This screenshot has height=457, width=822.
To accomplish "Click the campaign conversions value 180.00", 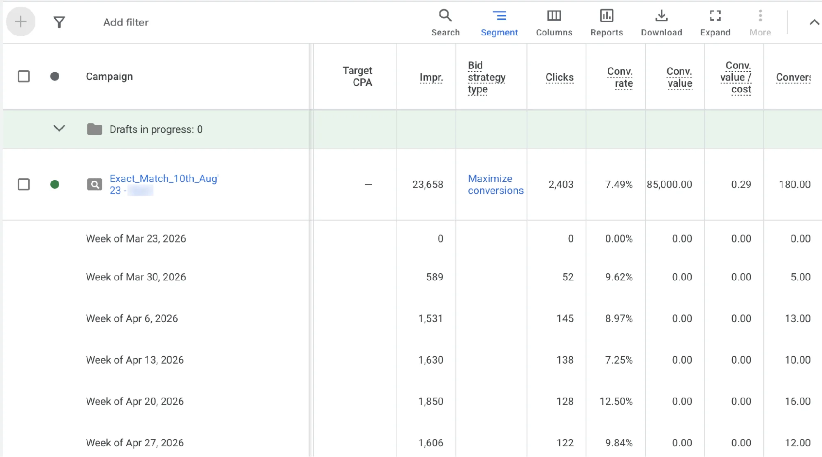I will point(795,185).
